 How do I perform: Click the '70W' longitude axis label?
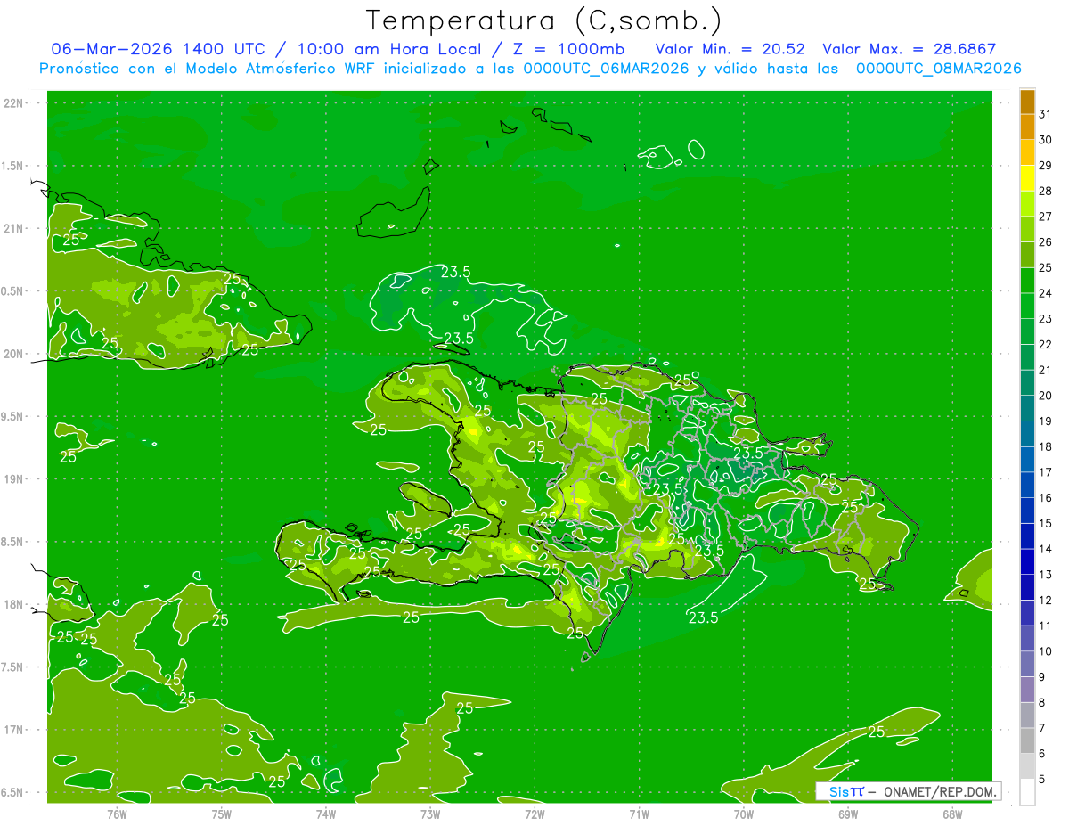pos(743,813)
